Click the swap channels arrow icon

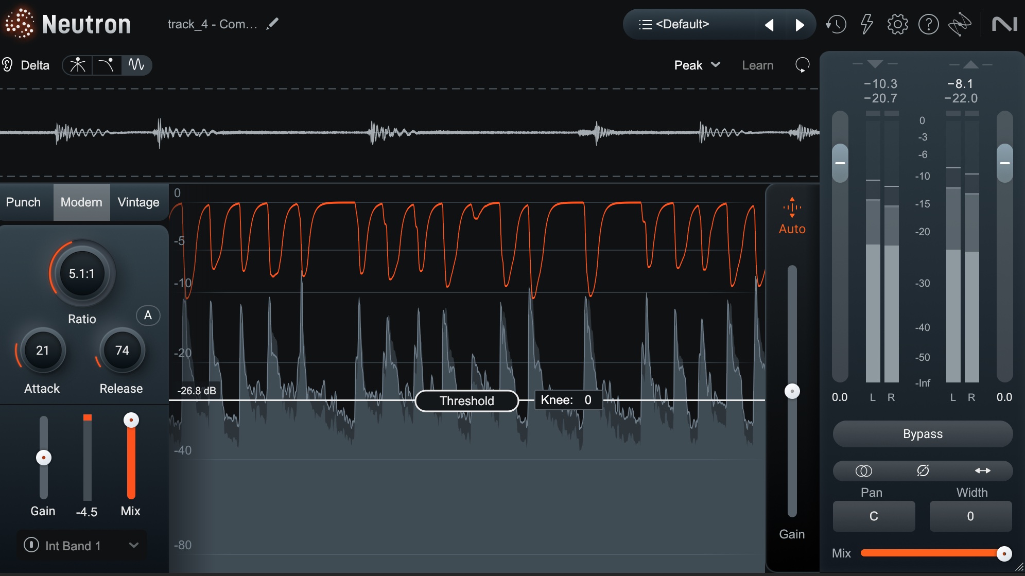point(982,470)
